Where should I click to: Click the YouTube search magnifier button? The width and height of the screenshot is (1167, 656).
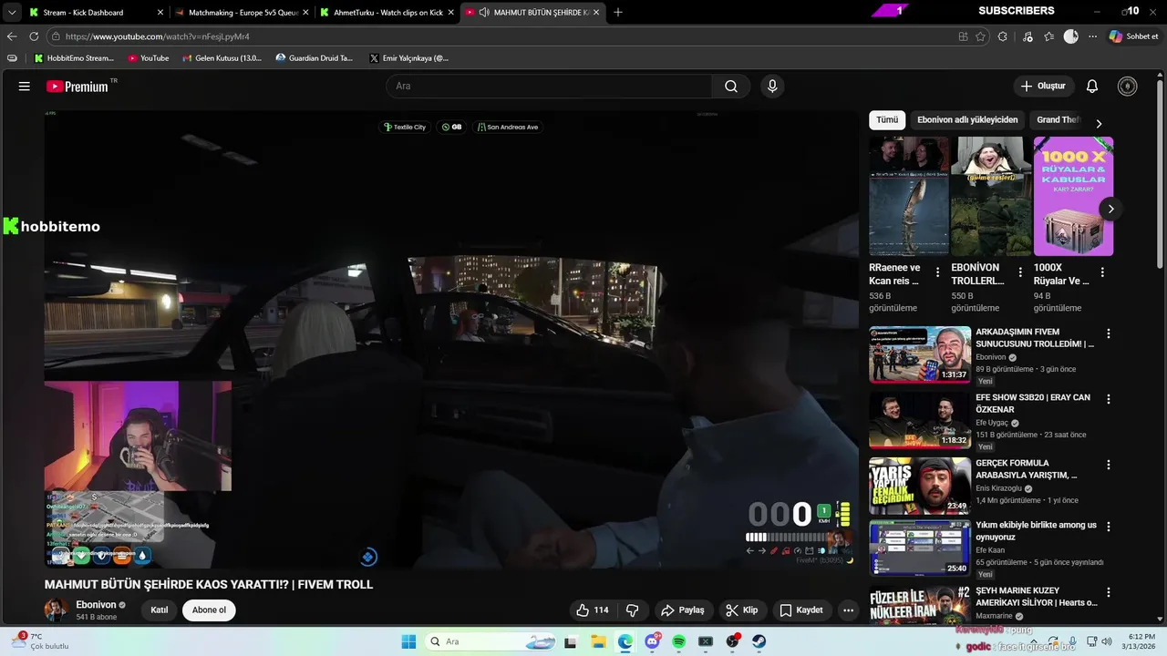pyautogui.click(x=731, y=87)
